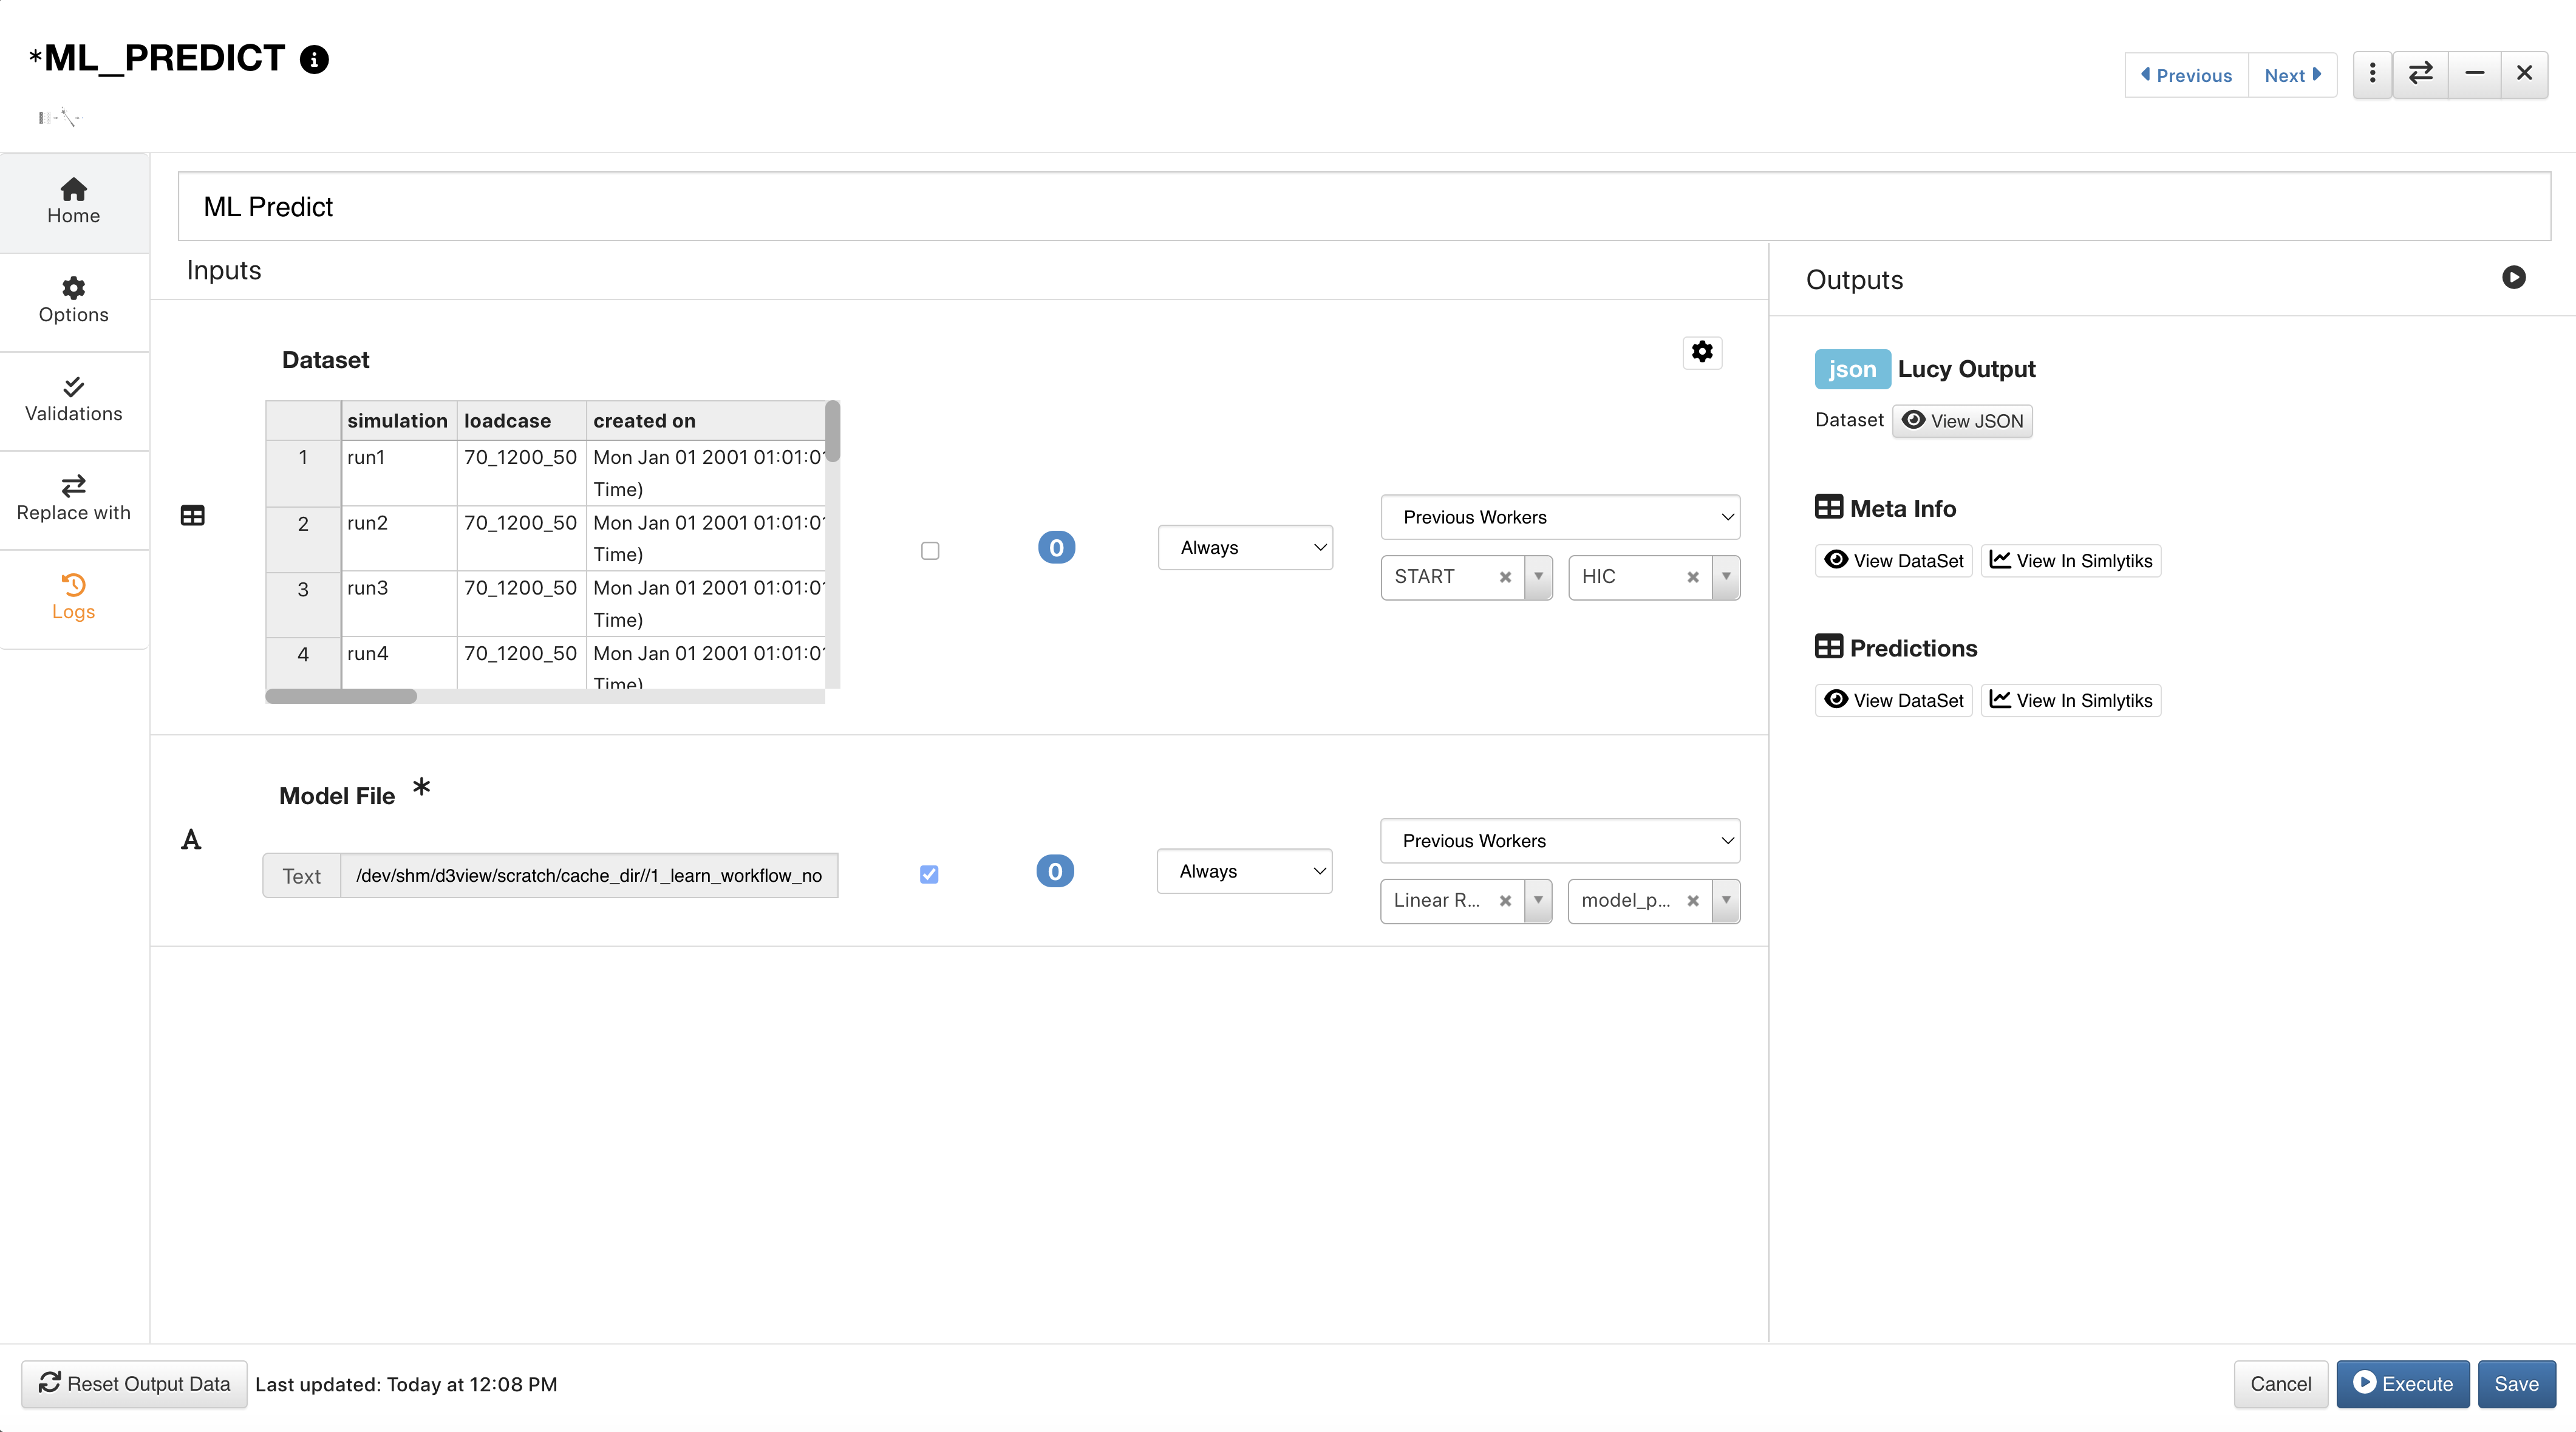The width and height of the screenshot is (2576, 1432).
Task: Click the Predictions table icon
Action: pos(1828,647)
